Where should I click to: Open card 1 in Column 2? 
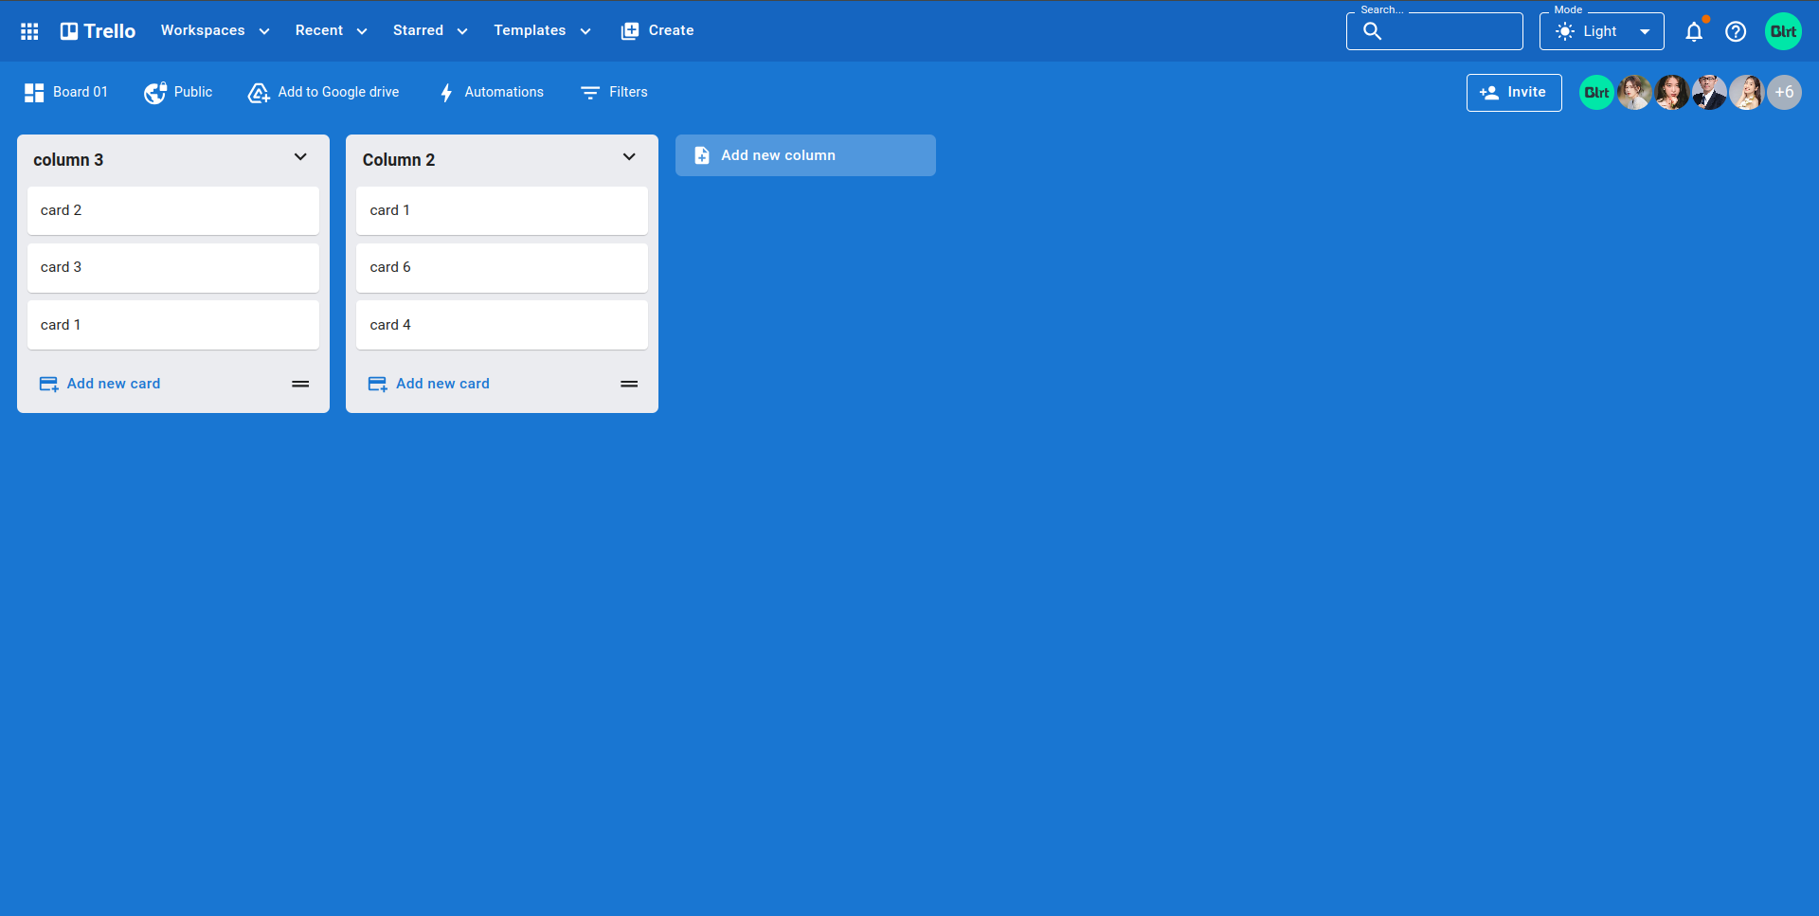(502, 210)
